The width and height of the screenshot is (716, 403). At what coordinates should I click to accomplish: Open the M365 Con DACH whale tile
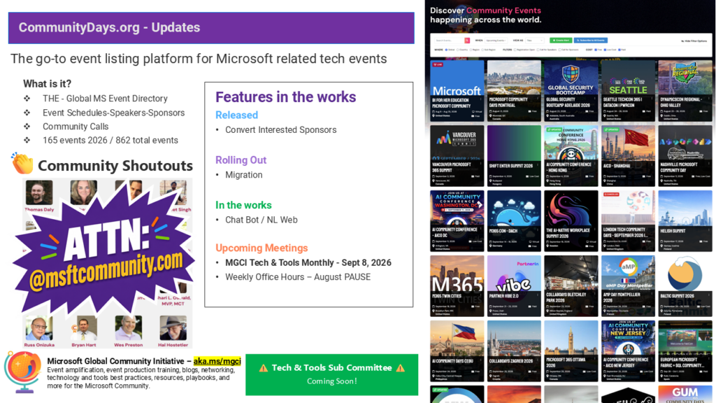(x=514, y=220)
